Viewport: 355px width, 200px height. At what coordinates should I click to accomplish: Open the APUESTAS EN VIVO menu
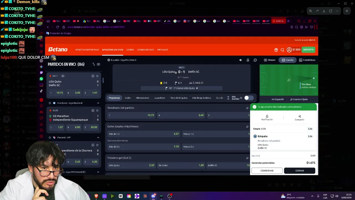112,50
